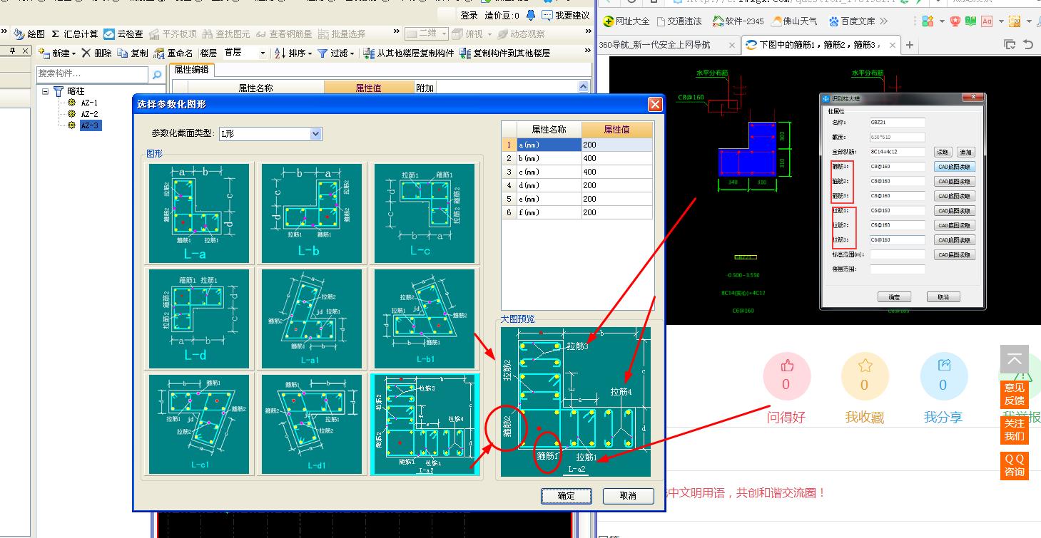This screenshot has height=538, width=1041.
Task: Click the orange 意见反馈 side button
Action: click(1014, 394)
